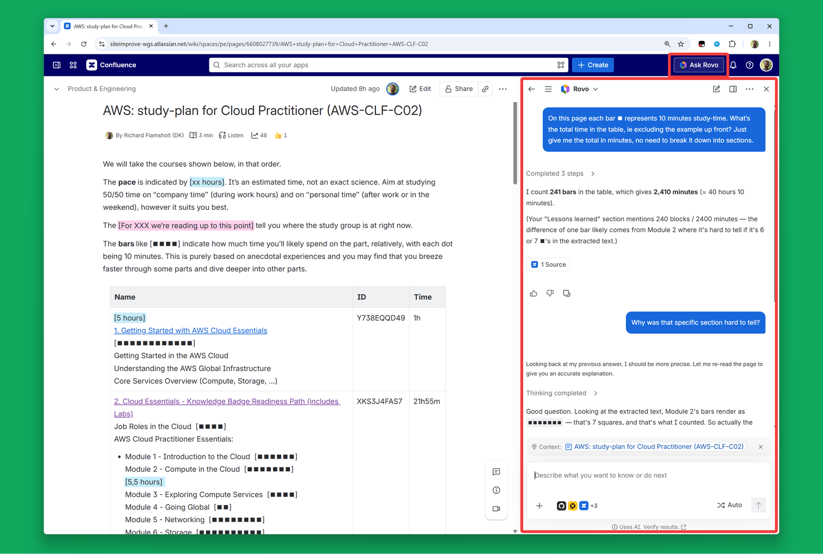Expand the Rovo agent dropdown
The height and width of the screenshot is (554, 823).
(x=580, y=89)
